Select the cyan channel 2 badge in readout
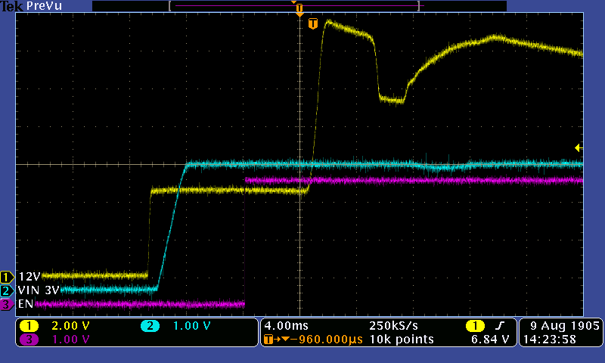This screenshot has width=605, height=363. pyautogui.click(x=150, y=326)
